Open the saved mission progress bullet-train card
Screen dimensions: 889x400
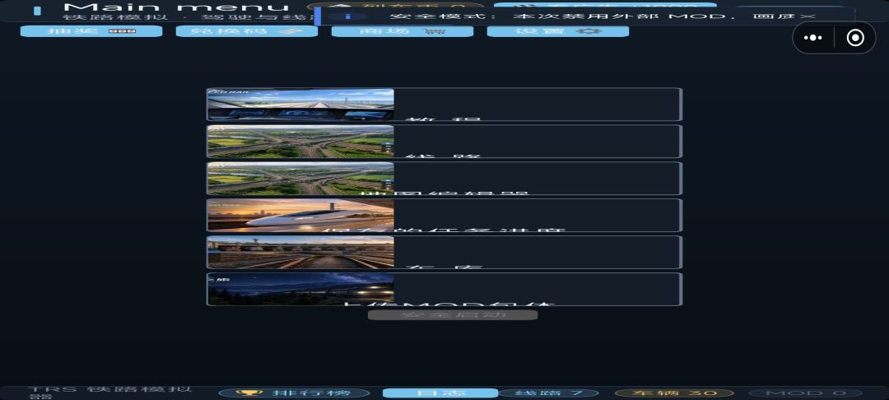(x=444, y=216)
